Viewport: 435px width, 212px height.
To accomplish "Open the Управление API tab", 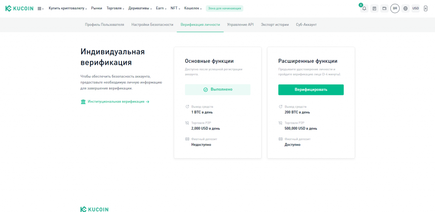I will [240, 25].
